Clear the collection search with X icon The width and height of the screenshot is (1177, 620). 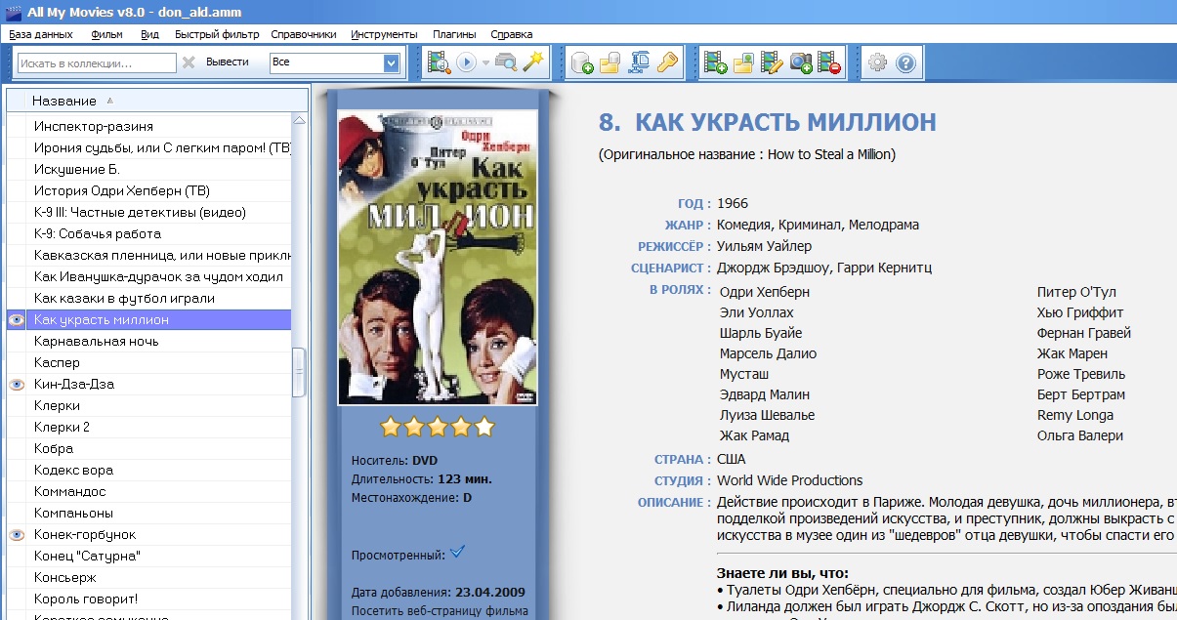(189, 62)
